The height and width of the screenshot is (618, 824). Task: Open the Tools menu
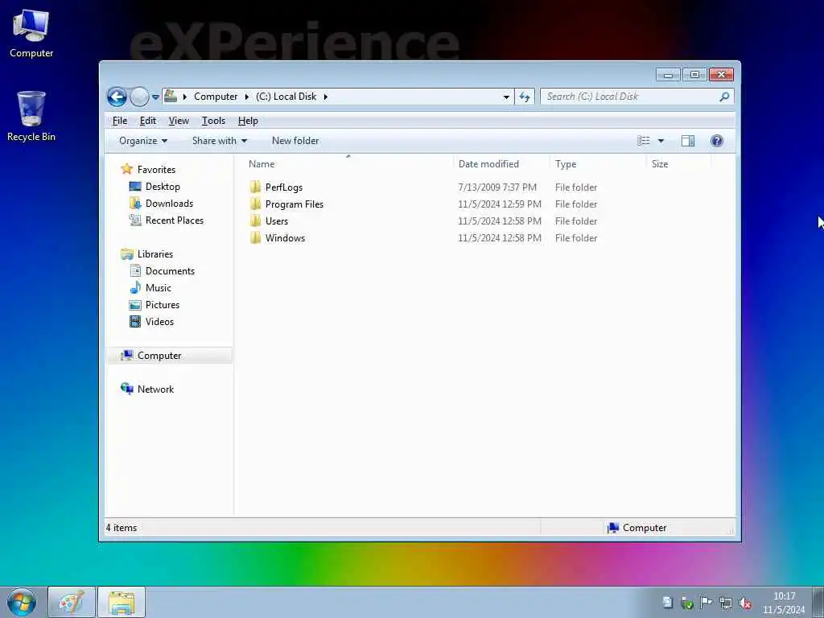(213, 121)
